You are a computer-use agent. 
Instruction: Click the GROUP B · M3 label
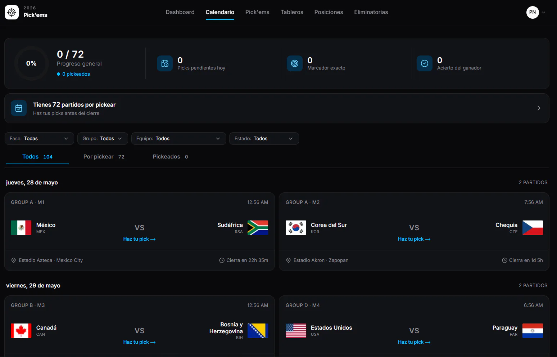pos(28,305)
